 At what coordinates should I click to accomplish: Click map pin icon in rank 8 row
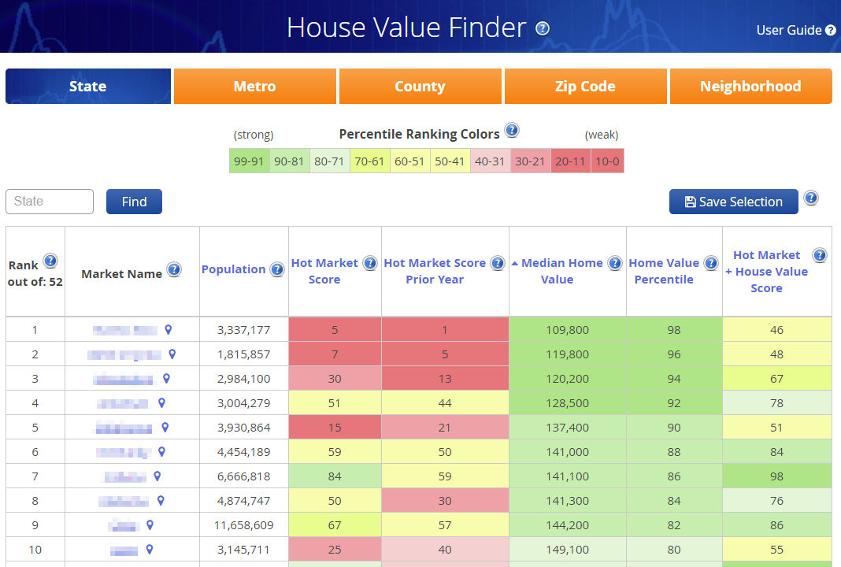[x=161, y=501]
